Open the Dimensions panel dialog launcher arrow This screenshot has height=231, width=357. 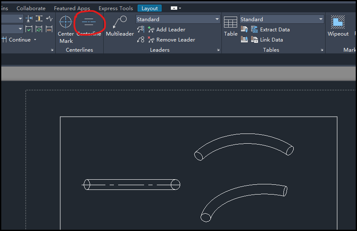click(52, 50)
